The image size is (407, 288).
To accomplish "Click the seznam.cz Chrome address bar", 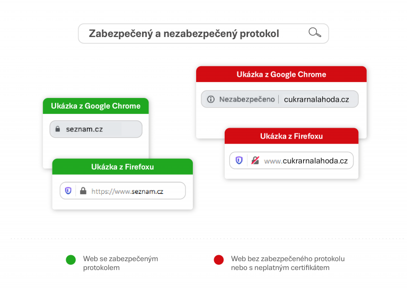I will [x=96, y=129].
